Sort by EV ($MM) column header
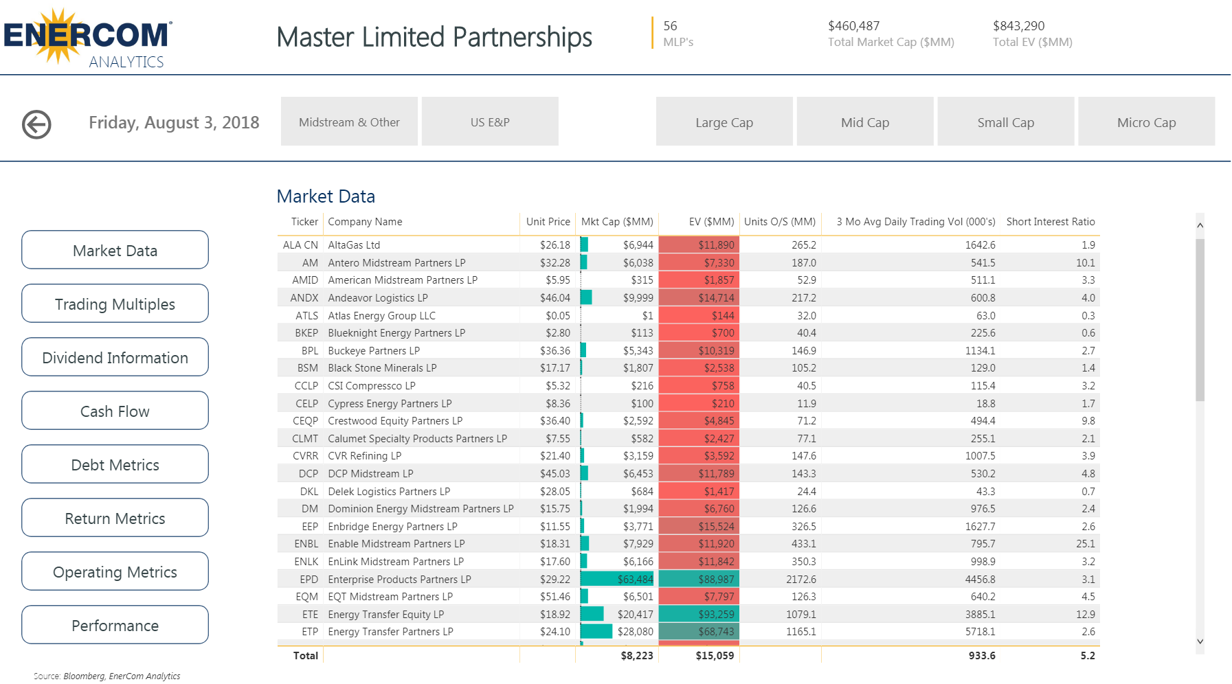This screenshot has height=684, width=1232. tap(711, 222)
